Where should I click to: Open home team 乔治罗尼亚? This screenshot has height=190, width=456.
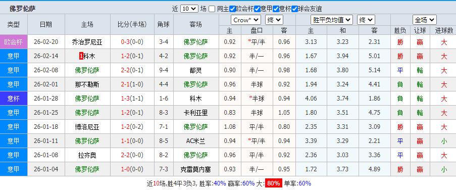tap(87, 42)
